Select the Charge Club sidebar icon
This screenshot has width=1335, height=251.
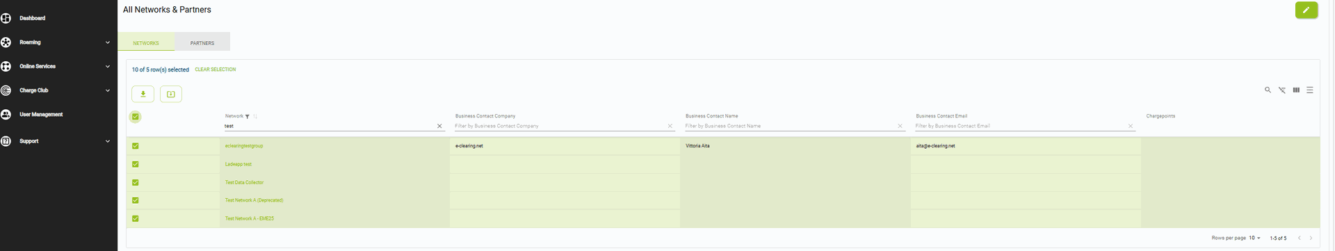tap(6, 90)
